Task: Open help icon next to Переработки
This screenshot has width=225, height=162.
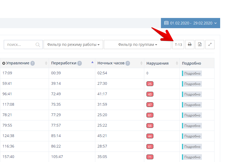Action: tap(79, 63)
